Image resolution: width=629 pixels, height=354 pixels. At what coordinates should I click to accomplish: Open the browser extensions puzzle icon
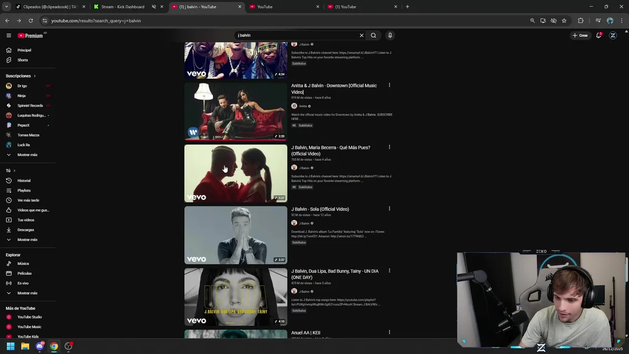581,21
